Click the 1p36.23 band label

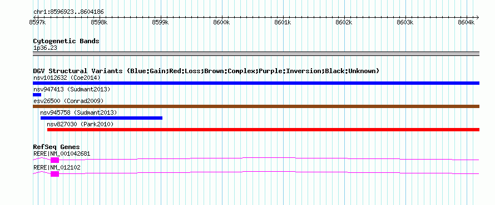click(x=45, y=48)
